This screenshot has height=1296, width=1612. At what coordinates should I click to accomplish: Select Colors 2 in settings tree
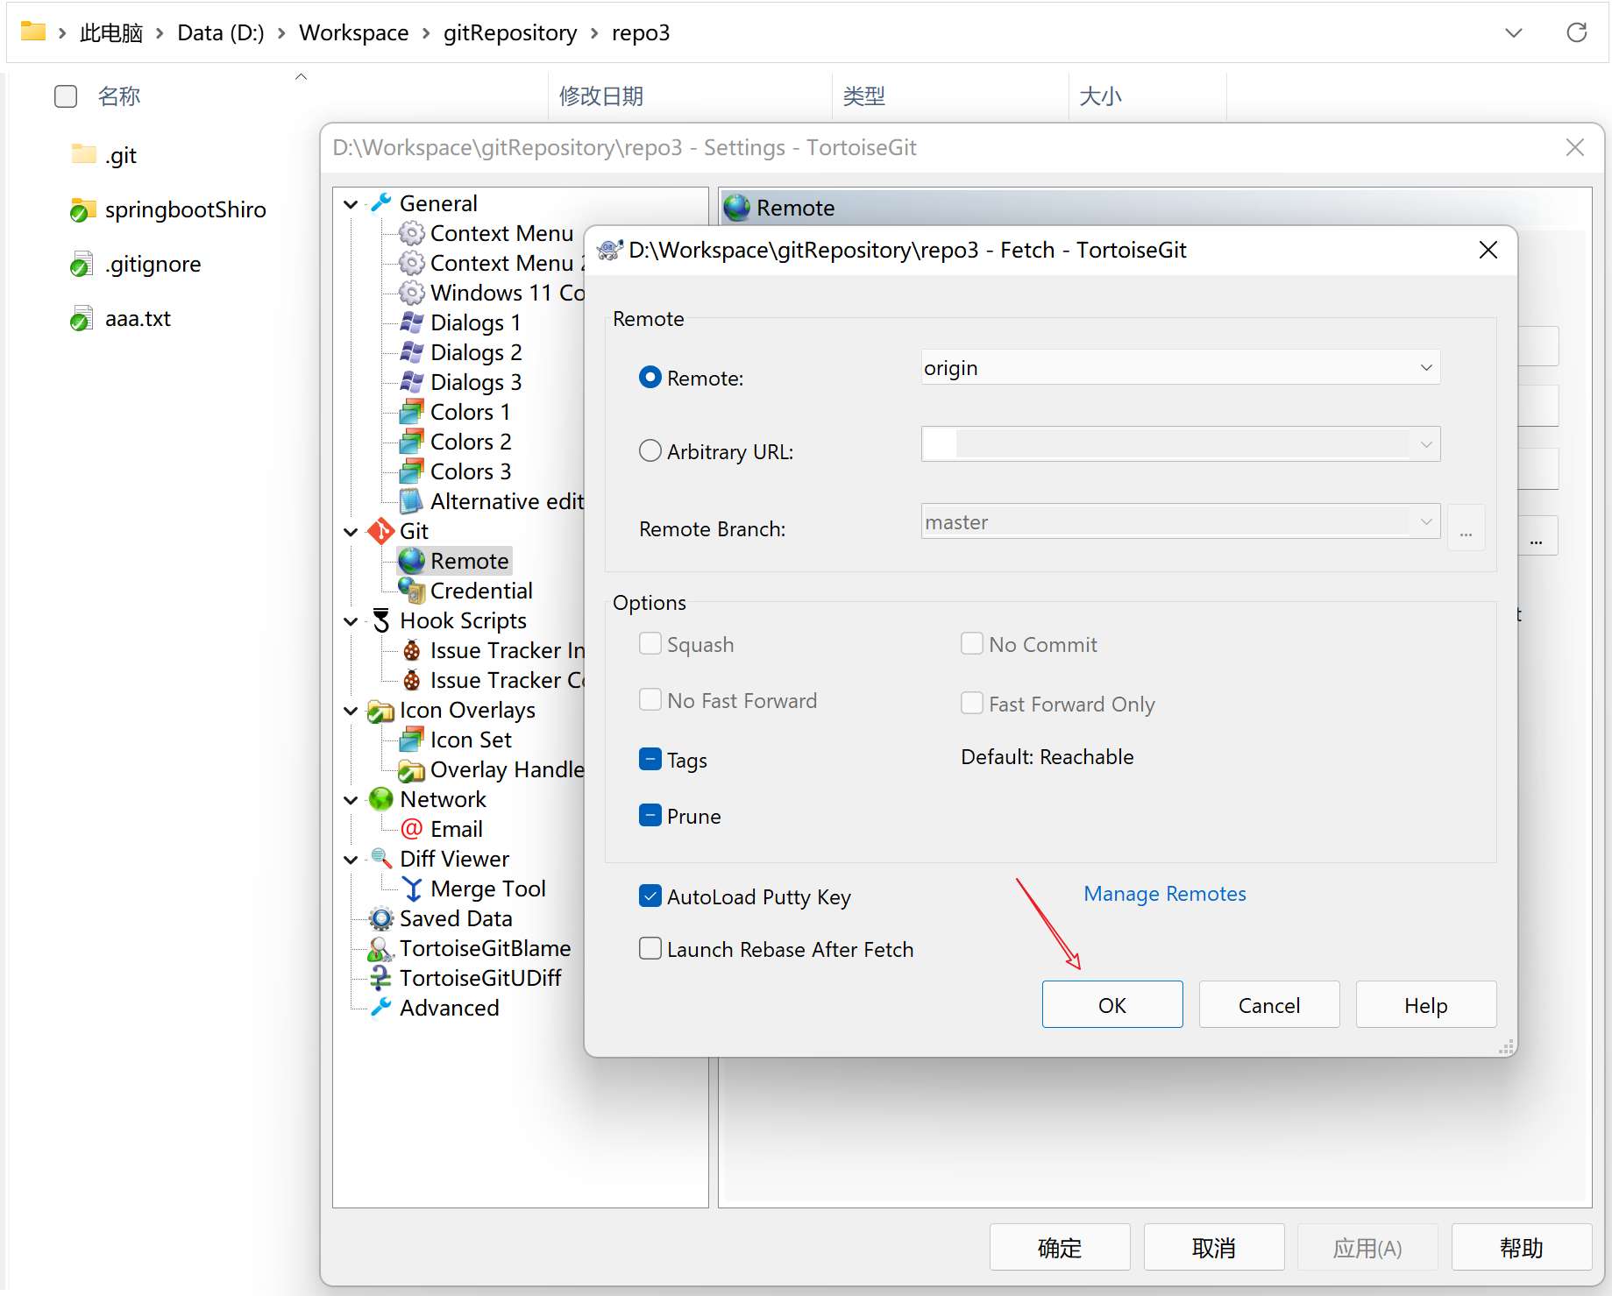click(470, 442)
